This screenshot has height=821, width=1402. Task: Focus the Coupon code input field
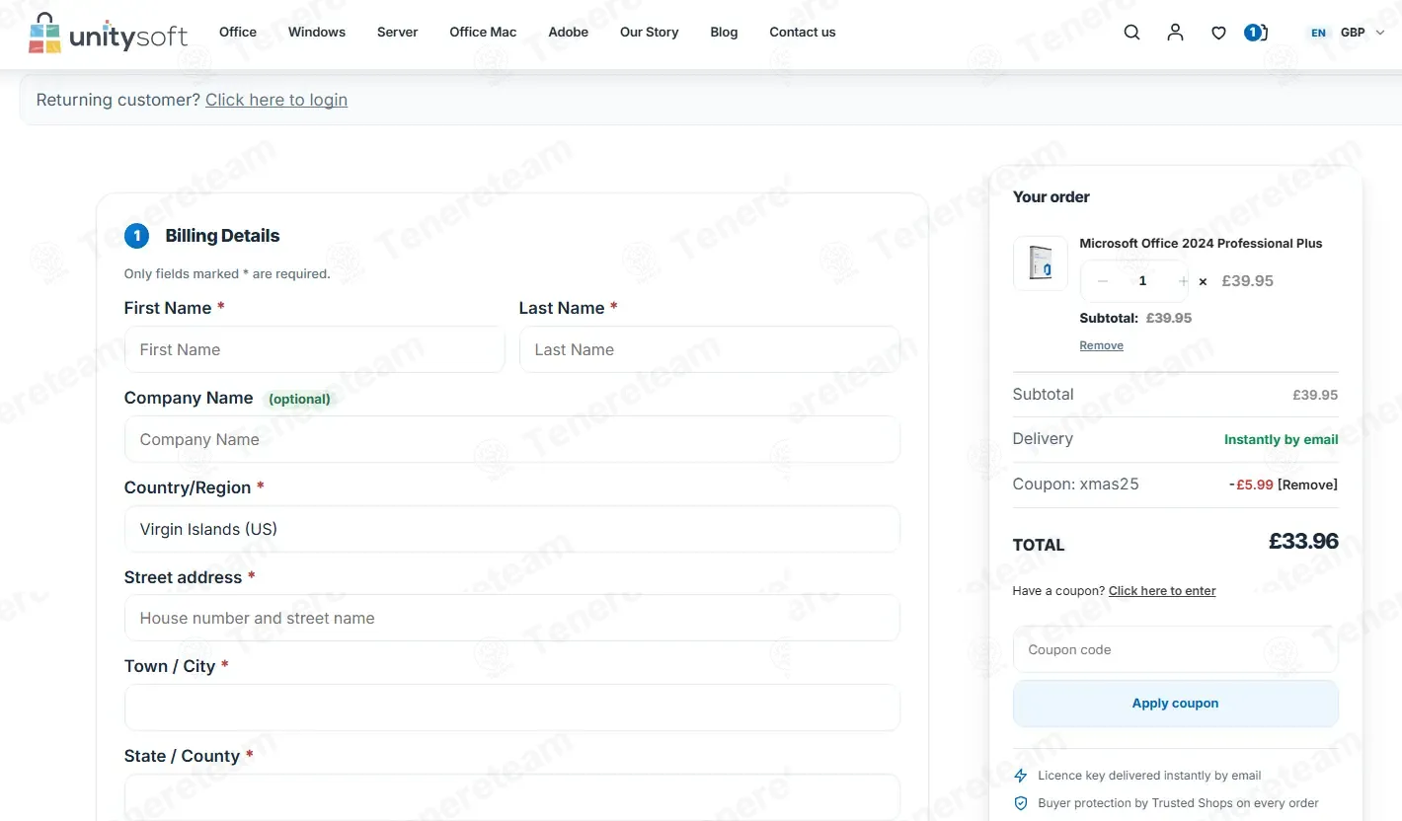(x=1176, y=649)
